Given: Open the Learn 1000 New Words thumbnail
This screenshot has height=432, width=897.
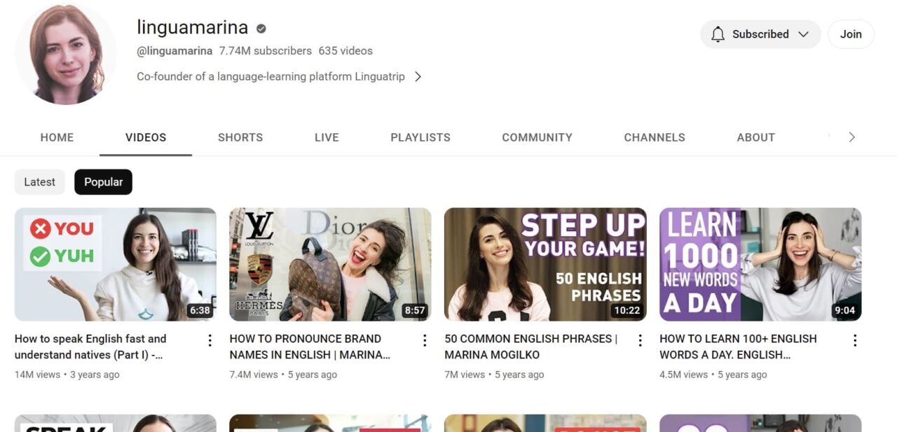Looking at the screenshot, I should (x=760, y=265).
